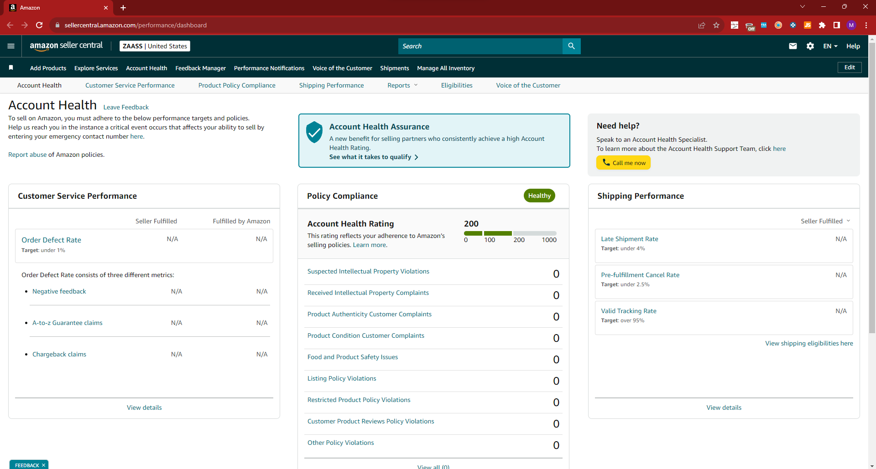Click the Leave Feedback link
This screenshot has height=469, width=876.
(126, 107)
